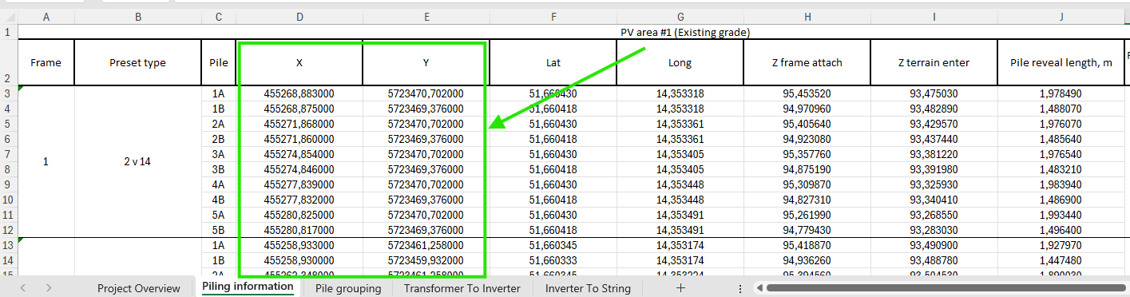Click the 'Pile' header cell
The height and width of the screenshot is (297, 1130).
coord(219,62)
